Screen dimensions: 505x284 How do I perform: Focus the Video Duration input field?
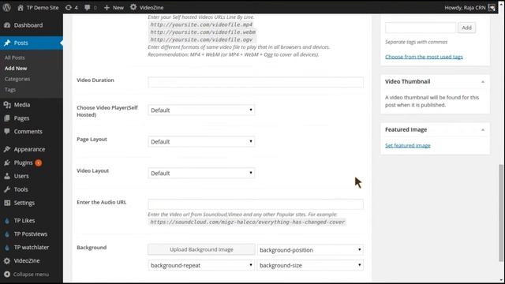point(256,82)
